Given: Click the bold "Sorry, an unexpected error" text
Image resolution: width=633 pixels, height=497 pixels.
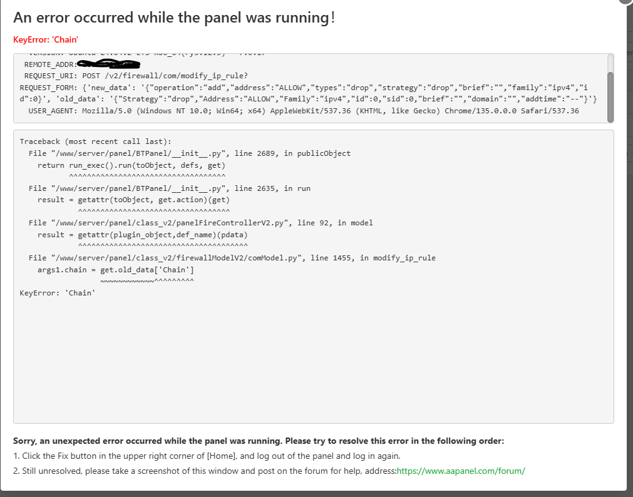Looking at the screenshot, I should point(258,441).
